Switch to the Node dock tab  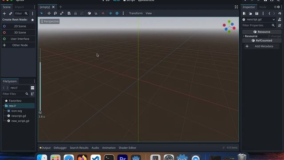[x=263, y=7]
